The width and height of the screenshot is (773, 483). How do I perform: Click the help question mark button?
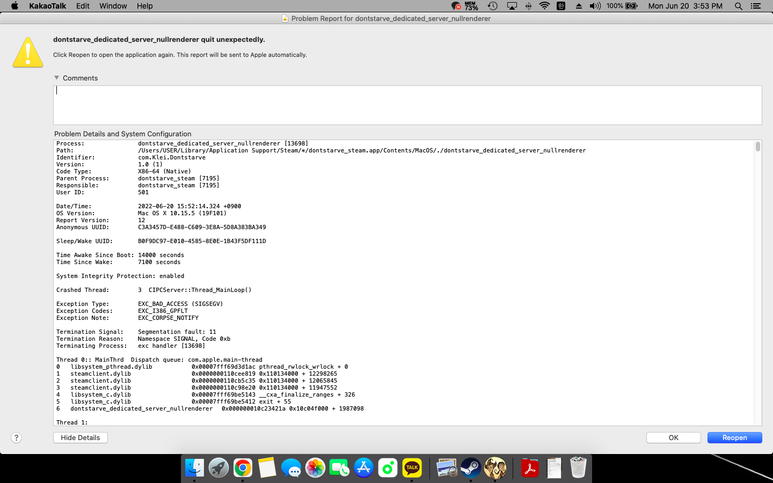coord(17,438)
